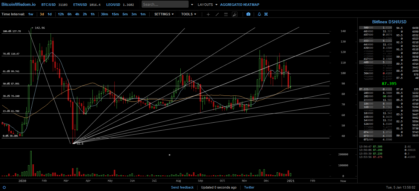Screen dimensions: 419x191
Task: Select the trend line drawing tool
Action: click(x=217, y=14)
